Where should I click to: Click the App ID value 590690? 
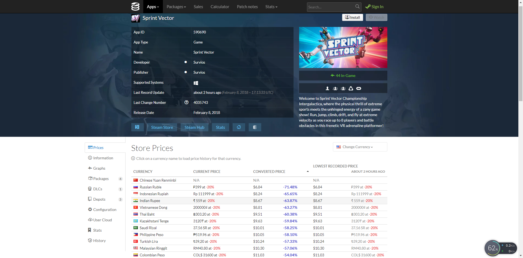[x=200, y=32]
